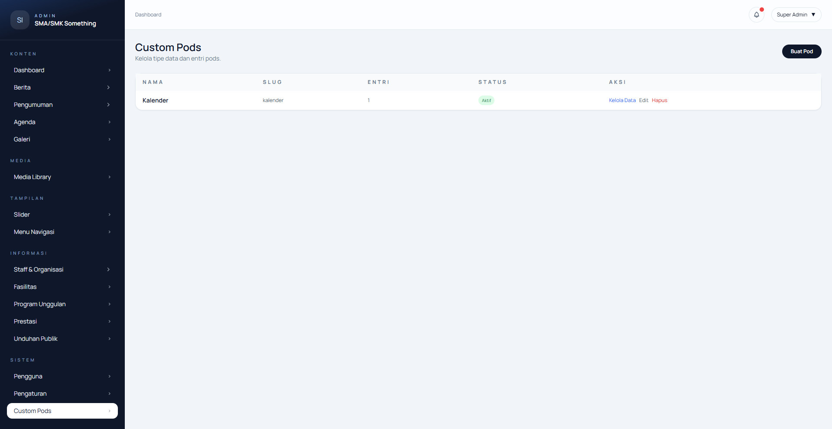Select Custom Pods active menu item
The width and height of the screenshot is (832, 429).
tap(62, 411)
